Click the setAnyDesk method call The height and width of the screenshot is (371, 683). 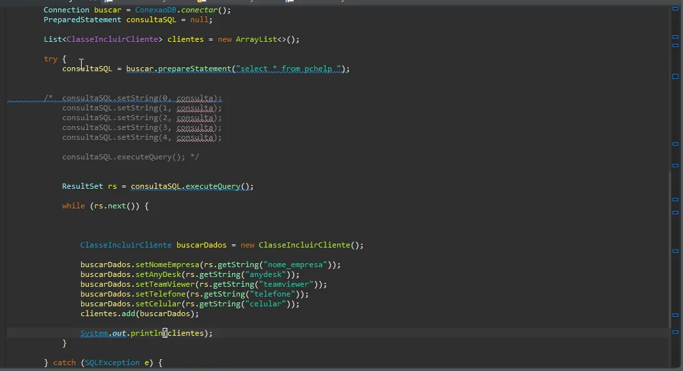click(x=158, y=274)
